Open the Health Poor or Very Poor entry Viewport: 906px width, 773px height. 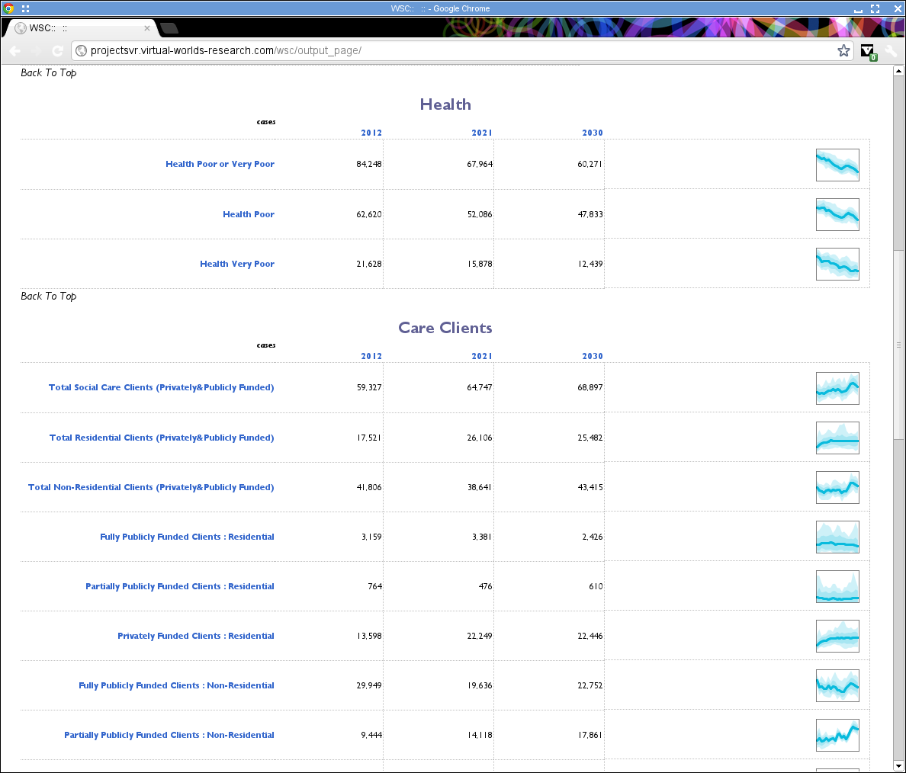(x=220, y=164)
